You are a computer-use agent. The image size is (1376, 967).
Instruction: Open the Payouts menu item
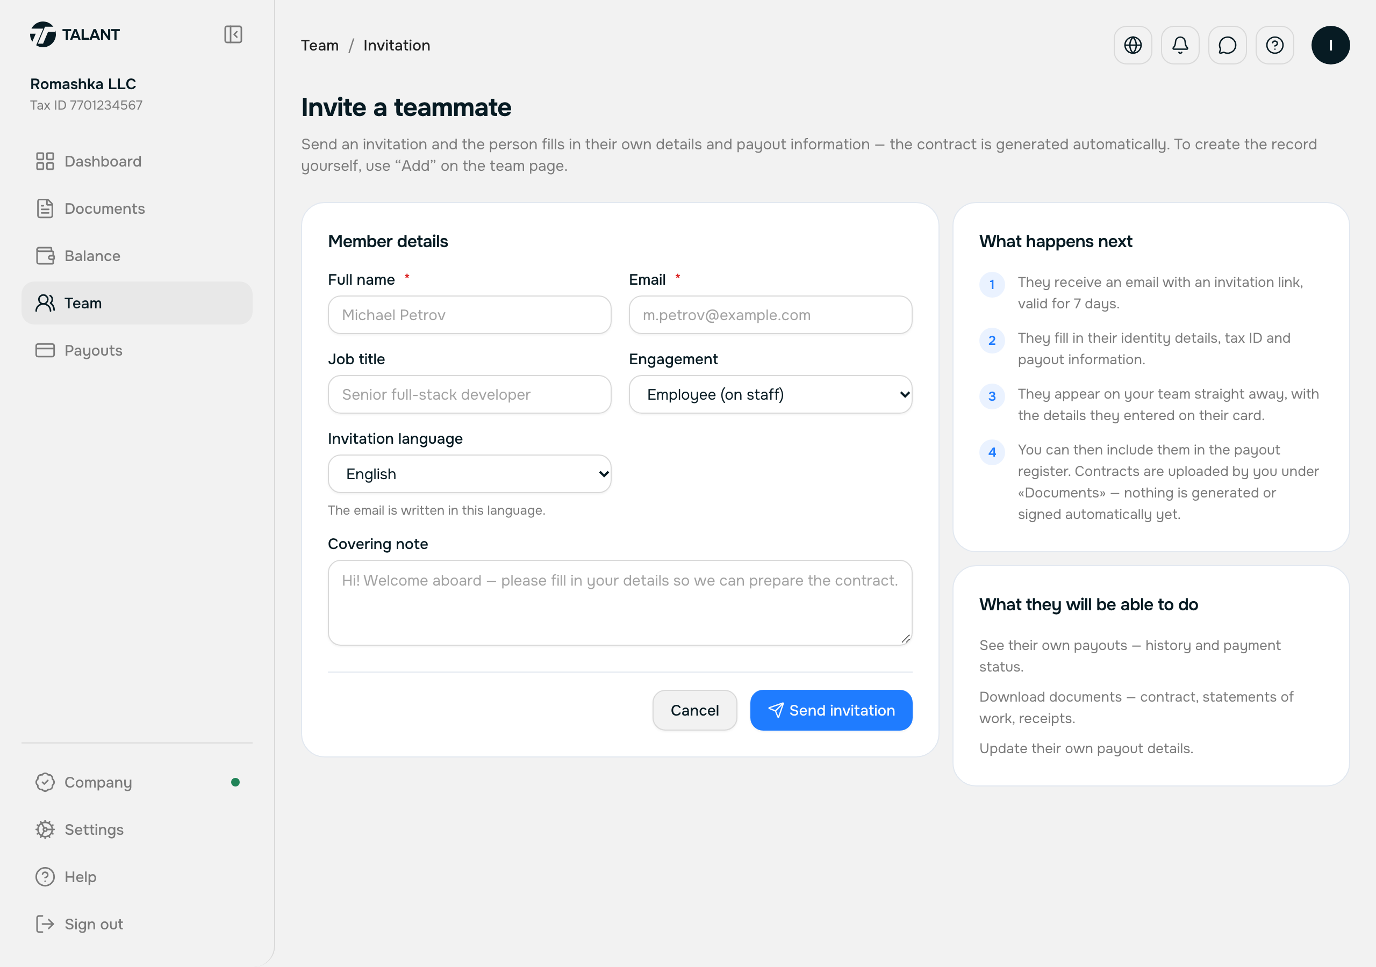(x=137, y=350)
